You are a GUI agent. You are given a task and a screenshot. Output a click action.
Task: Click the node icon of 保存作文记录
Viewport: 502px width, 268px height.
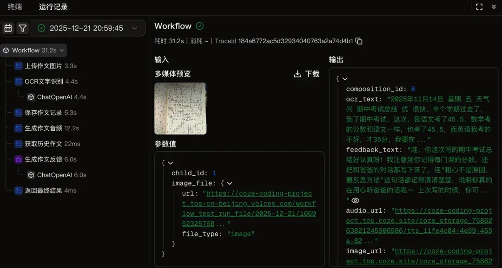pyautogui.click(x=18, y=113)
